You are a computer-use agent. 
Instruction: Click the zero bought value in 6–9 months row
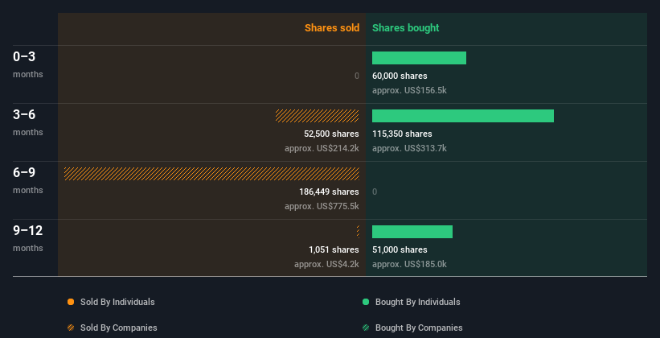(x=375, y=192)
